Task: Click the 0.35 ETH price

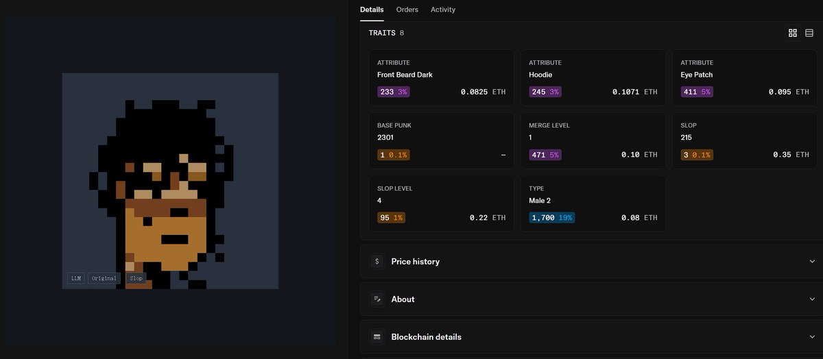Action: [x=791, y=155]
